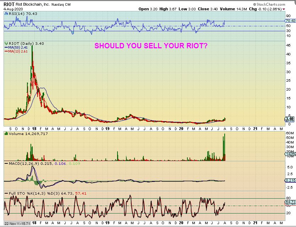296x227 pixels.
Task: Click the Volume 14.3M header value
Action: click(x=233, y=9)
